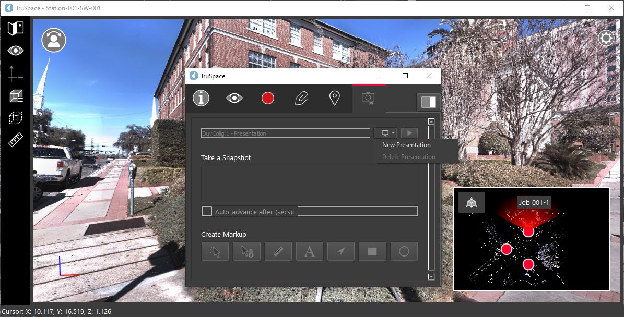Toggle the eye visibility icon in sidebar
This screenshot has width=624, height=317.
tap(16, 51)
